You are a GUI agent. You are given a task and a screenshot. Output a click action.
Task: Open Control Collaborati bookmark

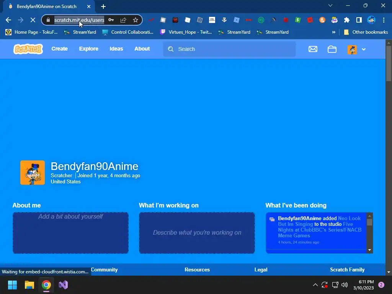(x=128, y=32)
